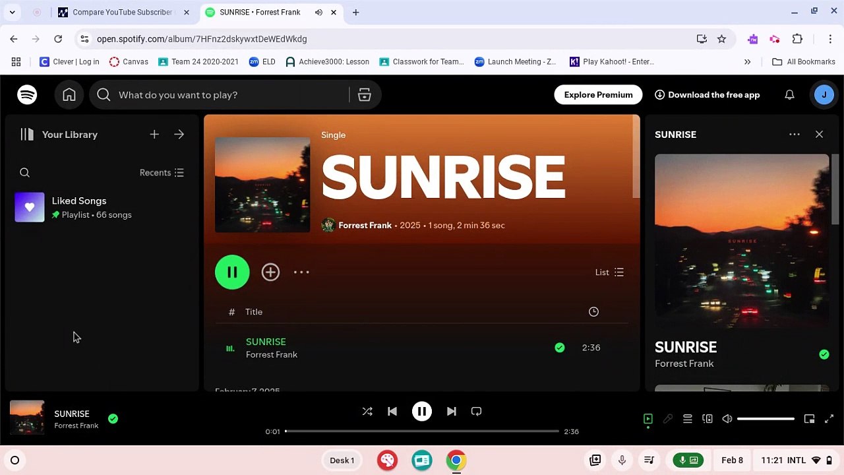Open the Google Classroom shelf icon

click(422, 460)
